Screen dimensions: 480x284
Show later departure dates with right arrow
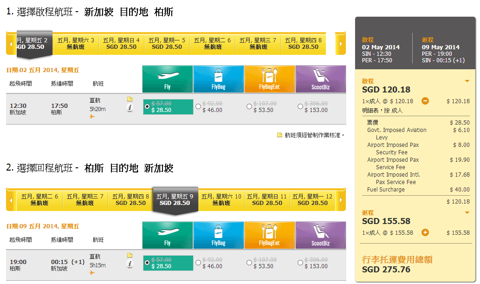(x=340, y=44)
